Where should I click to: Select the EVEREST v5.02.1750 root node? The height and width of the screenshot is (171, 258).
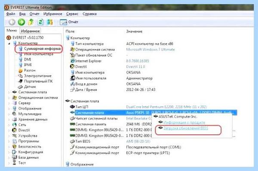point(28,38)
